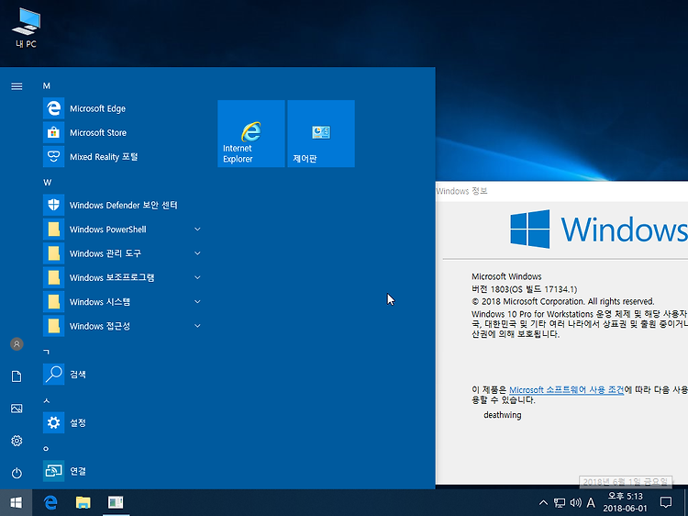Click the 버전 1803 build text

coord(525,289)
